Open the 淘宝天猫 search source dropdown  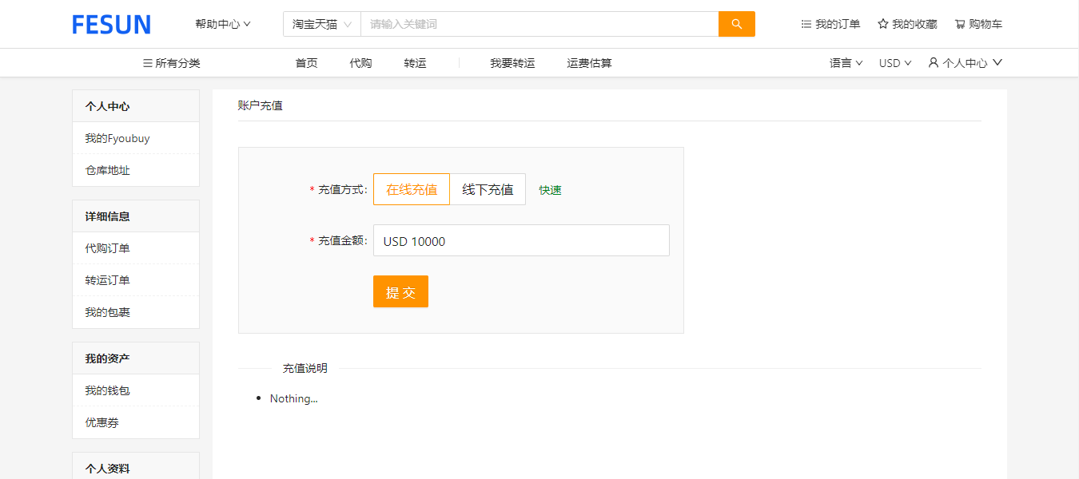tap(321, 24)
